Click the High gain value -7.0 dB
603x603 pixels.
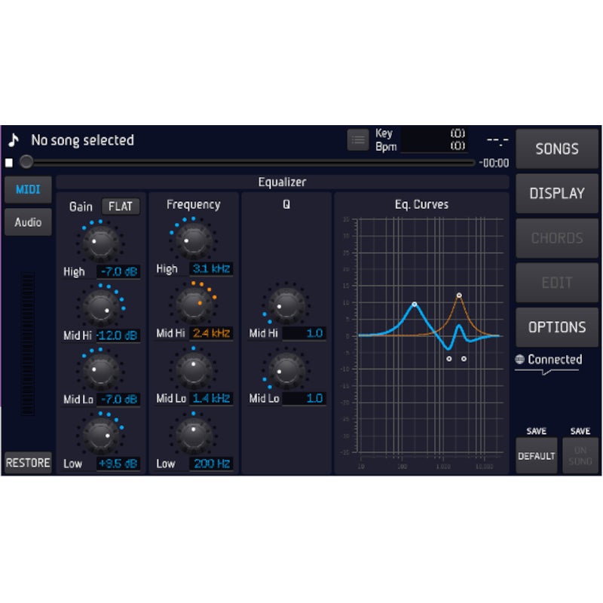point(118,271)
